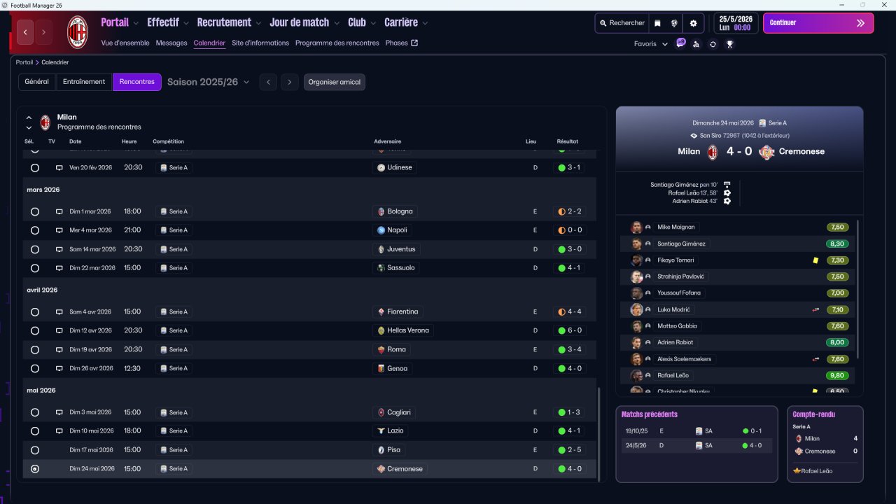Switch to the Général calendar tab
896x504 pixels.
36,82
